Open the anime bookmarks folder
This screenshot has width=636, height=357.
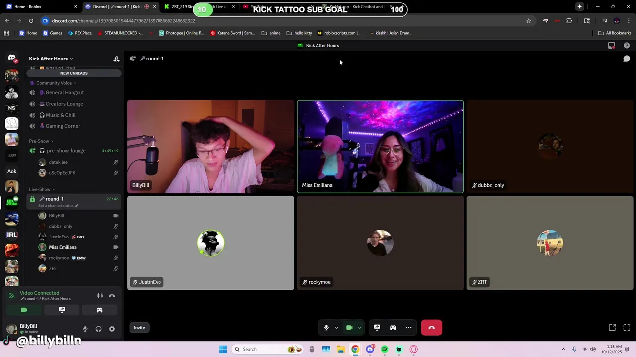pos(271,33)
